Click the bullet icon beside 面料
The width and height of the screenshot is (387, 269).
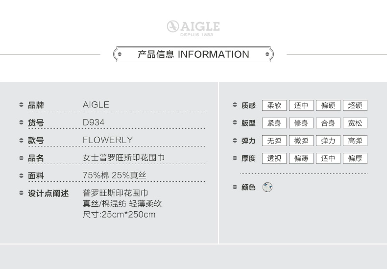click(22, 175)
